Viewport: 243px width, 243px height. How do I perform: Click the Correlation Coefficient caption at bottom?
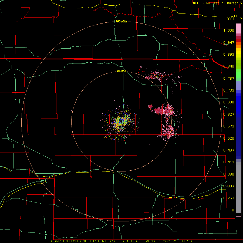coord(121,241)
